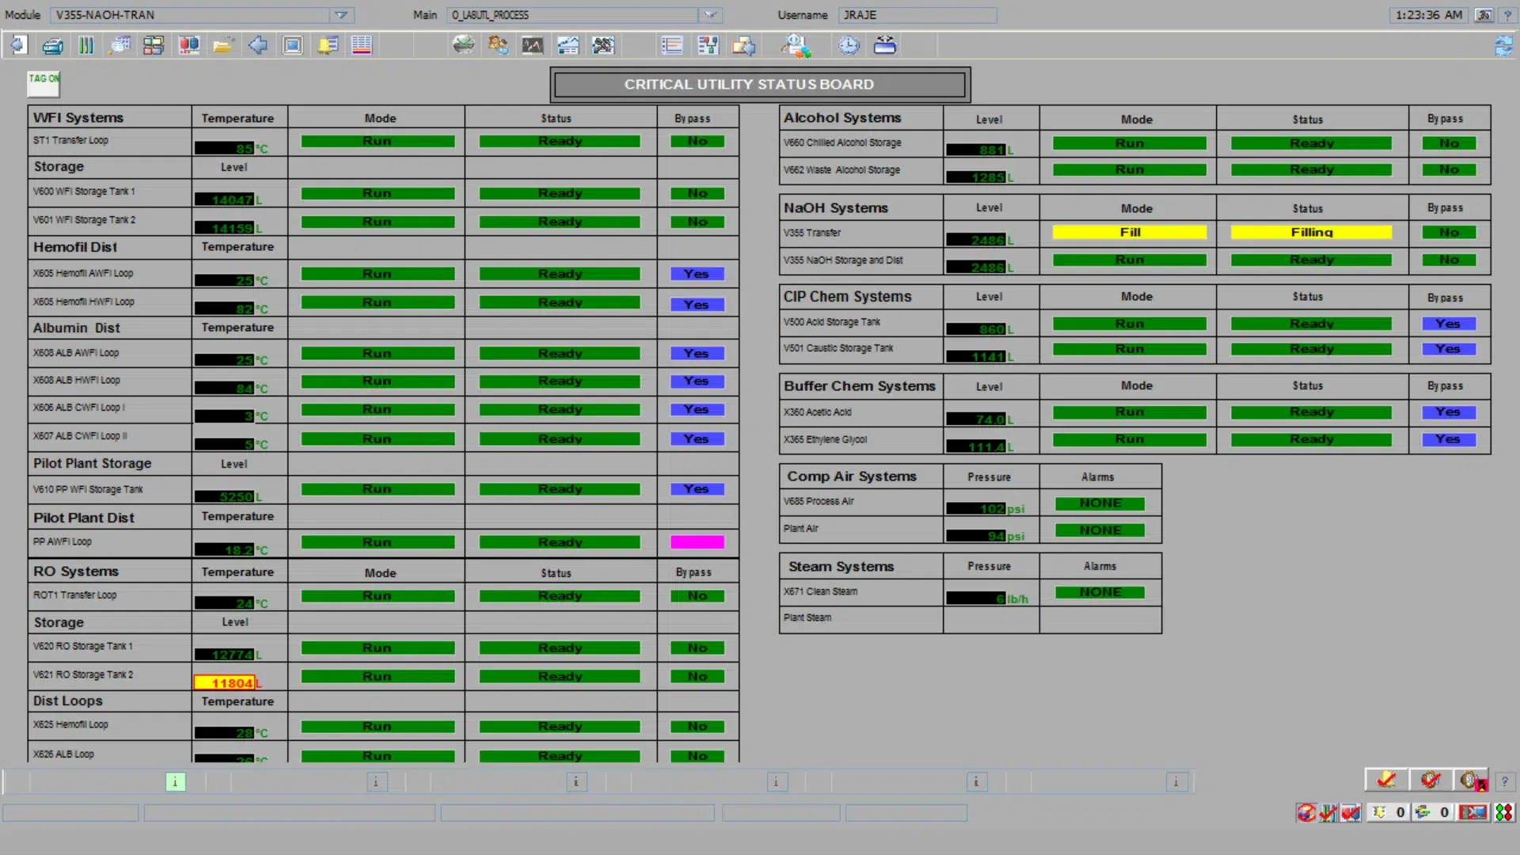Click the red and green traffic lights icon

[1504, 812]
